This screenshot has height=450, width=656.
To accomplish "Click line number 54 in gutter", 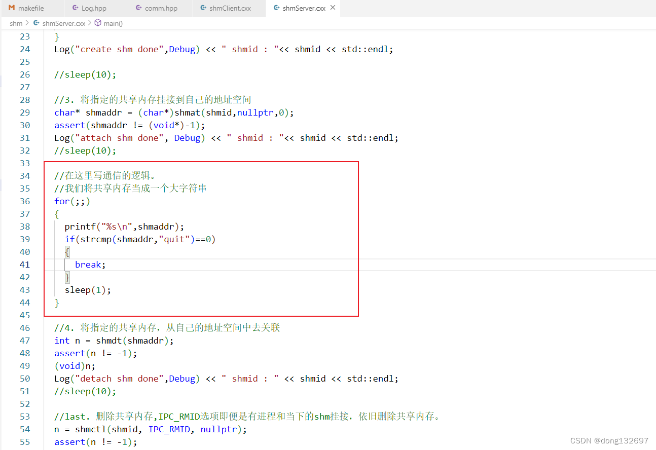I will tap(25, 429).
